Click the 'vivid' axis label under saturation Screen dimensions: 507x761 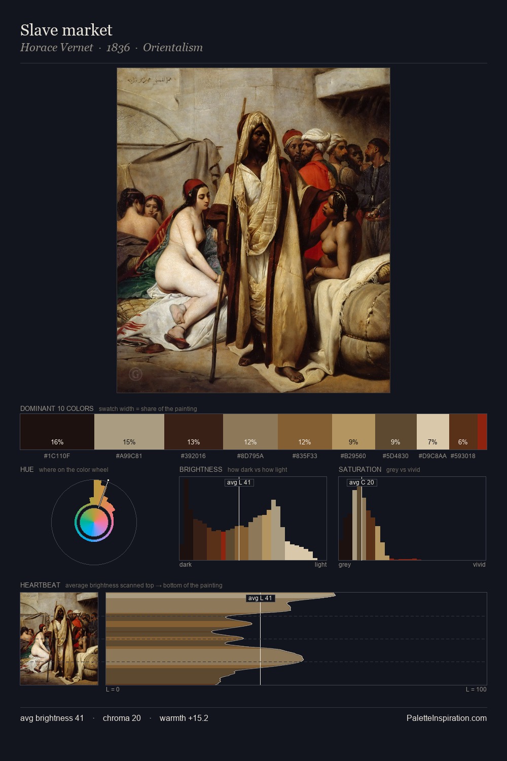[479, 564]
